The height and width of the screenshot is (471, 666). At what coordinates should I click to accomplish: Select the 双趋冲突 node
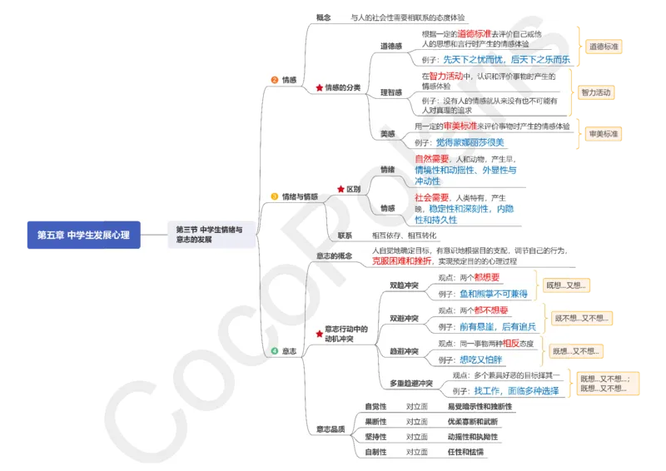(x=404, y=285)
